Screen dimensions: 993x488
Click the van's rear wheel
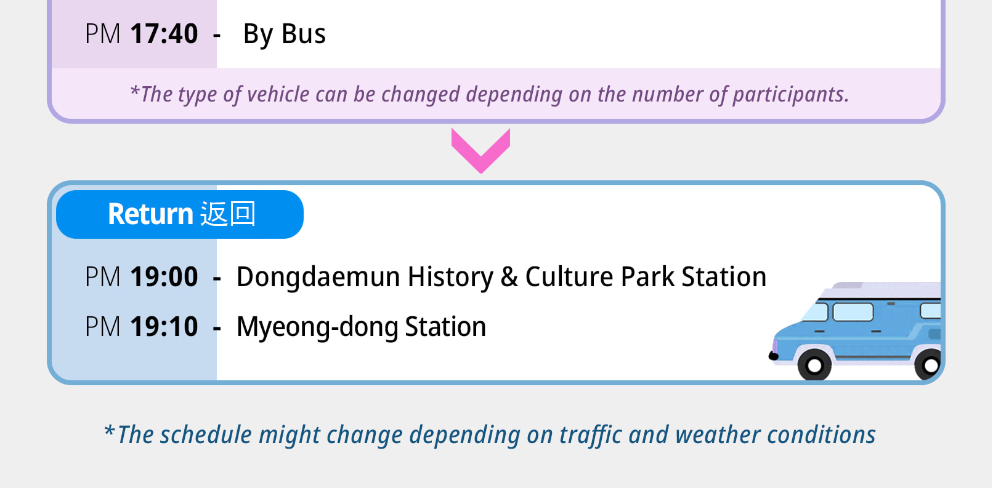tap(928, 366)
